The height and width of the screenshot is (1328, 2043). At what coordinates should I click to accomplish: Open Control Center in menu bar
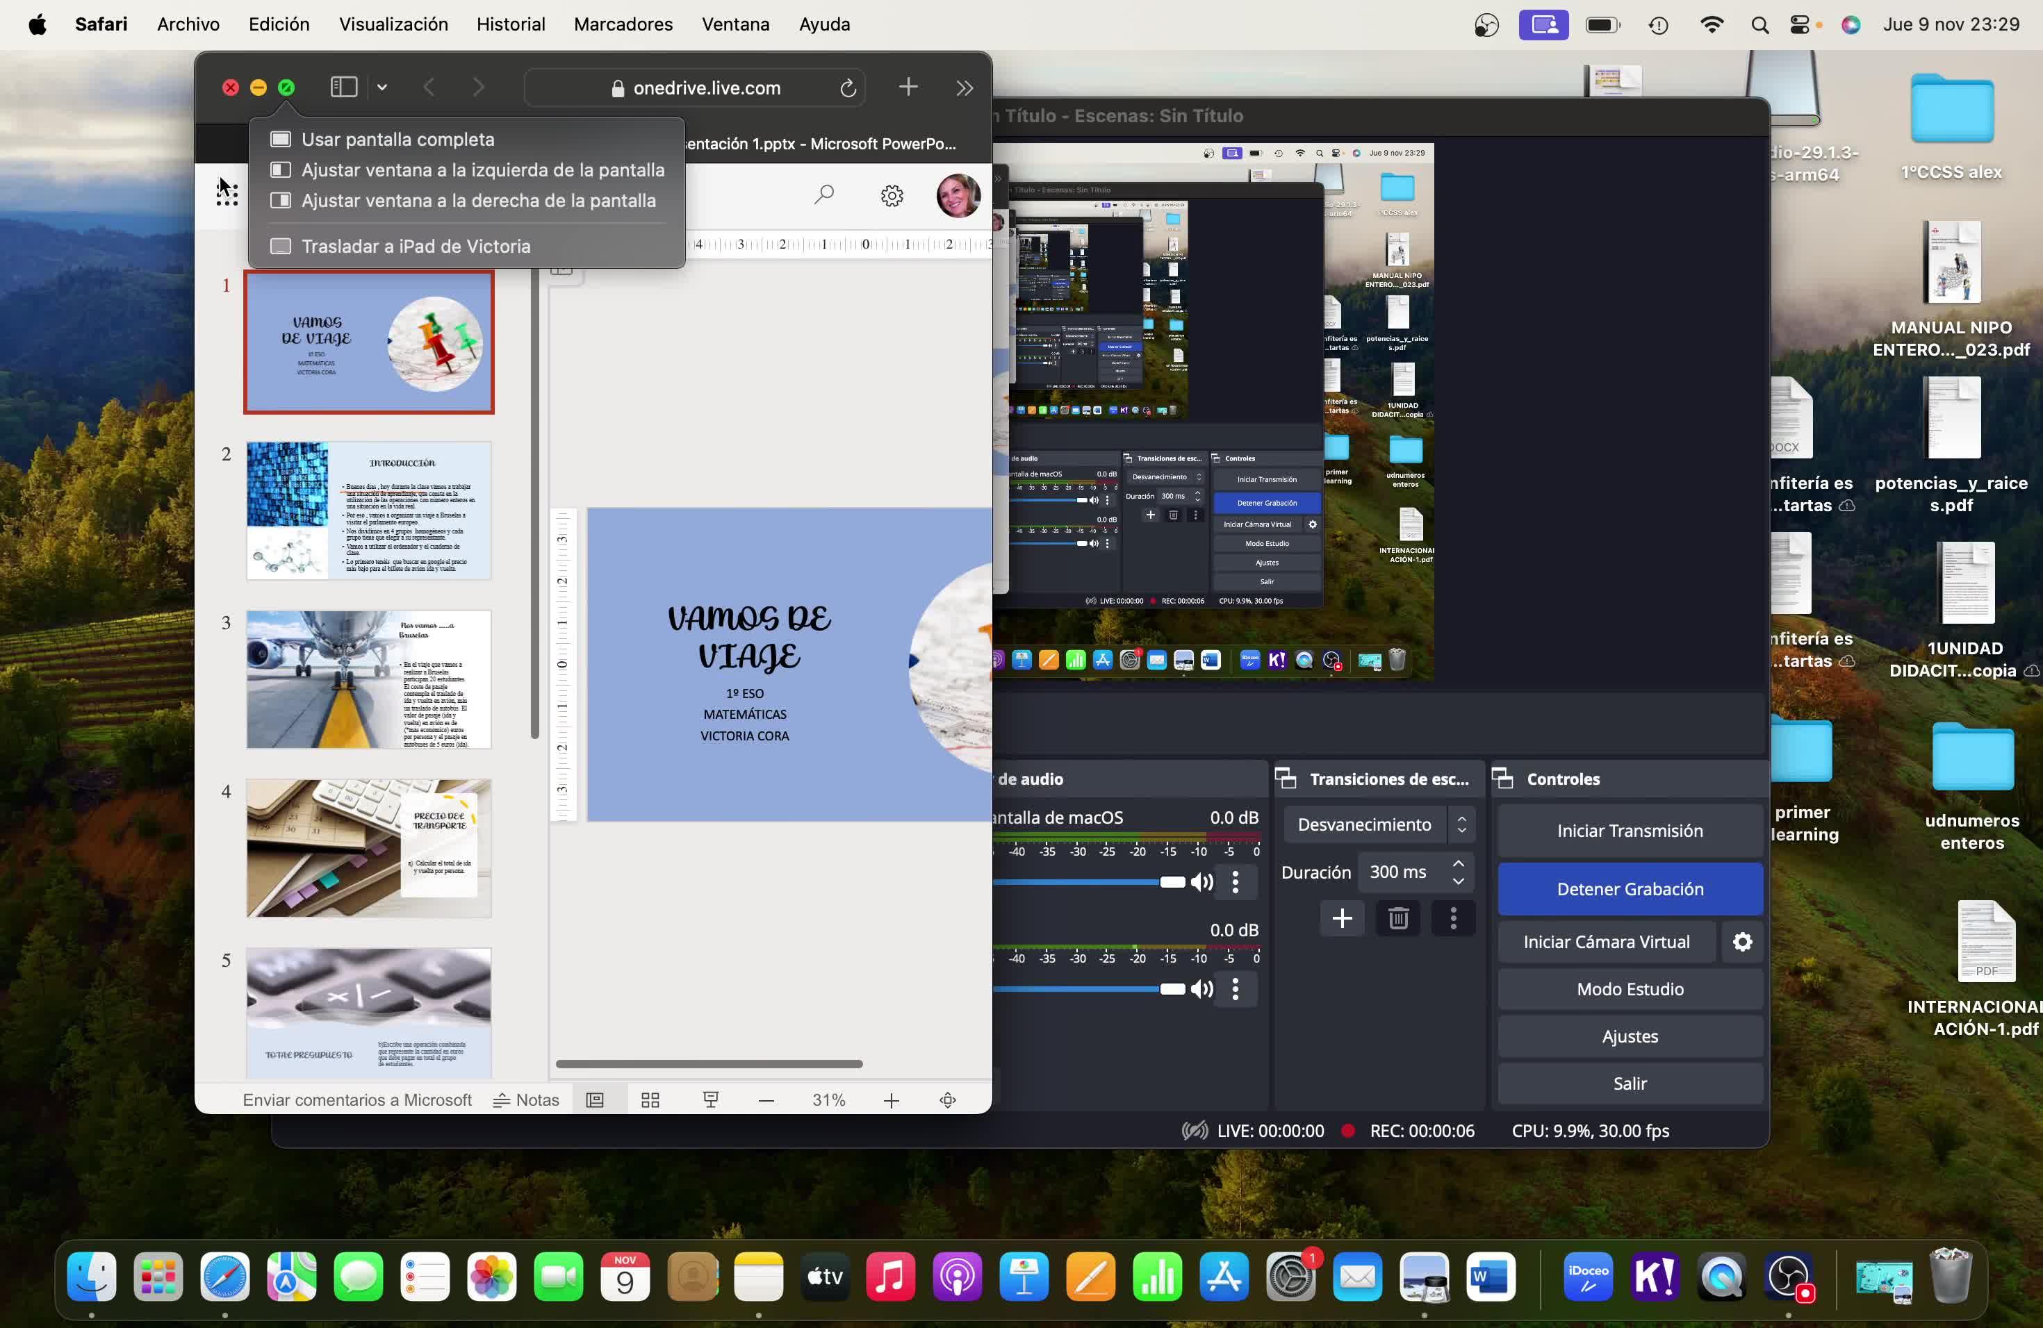coord(1800,25)
